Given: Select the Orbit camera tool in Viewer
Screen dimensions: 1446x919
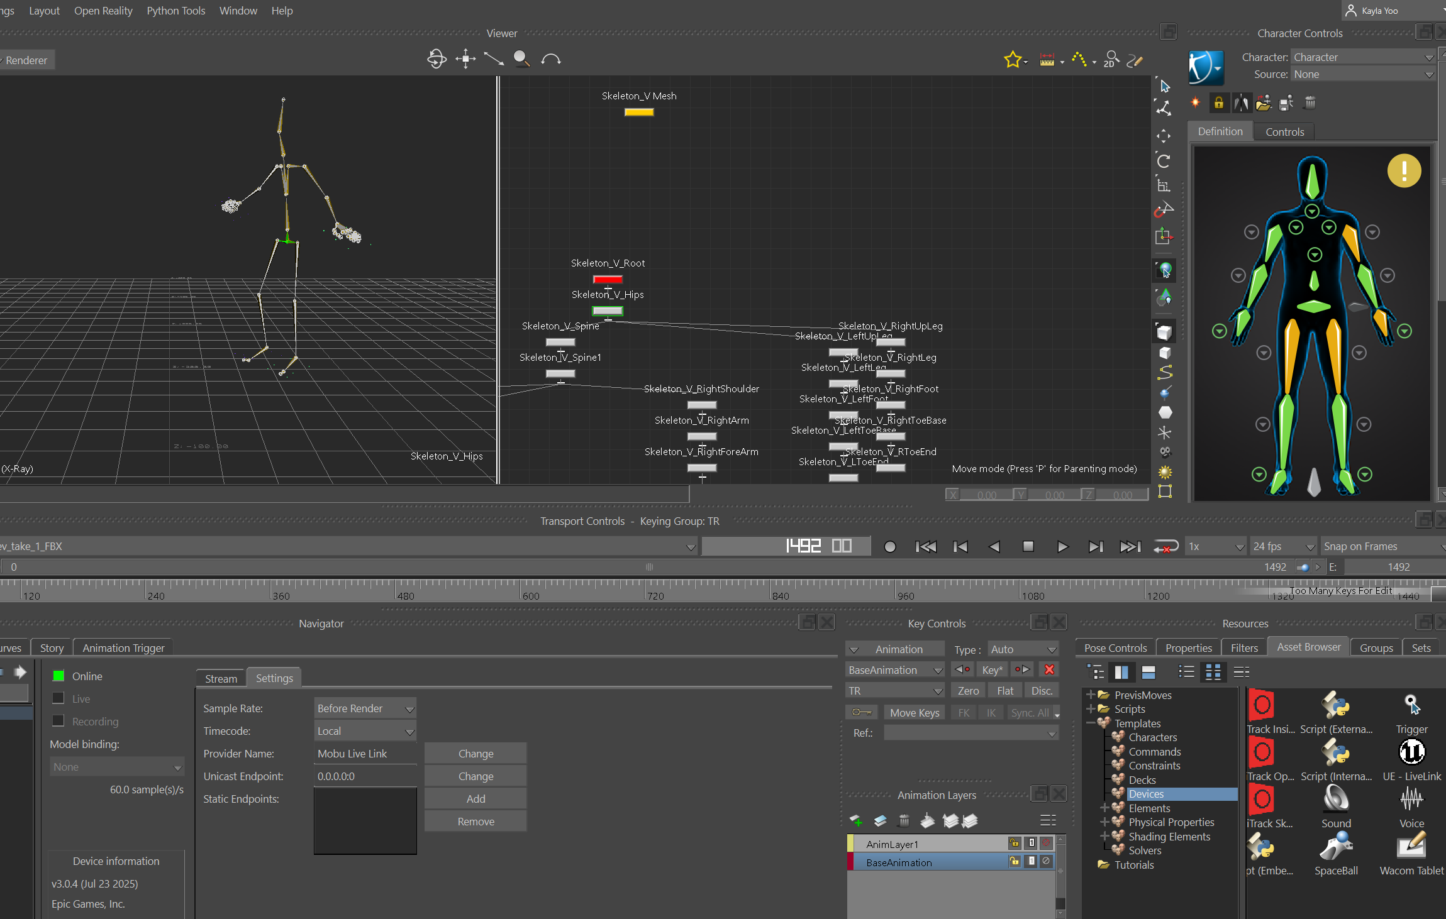Looking at the screenshot, I should [x=436, y=59].
